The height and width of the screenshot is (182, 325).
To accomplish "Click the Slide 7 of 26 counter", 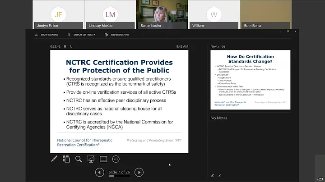I will (119, 172).
